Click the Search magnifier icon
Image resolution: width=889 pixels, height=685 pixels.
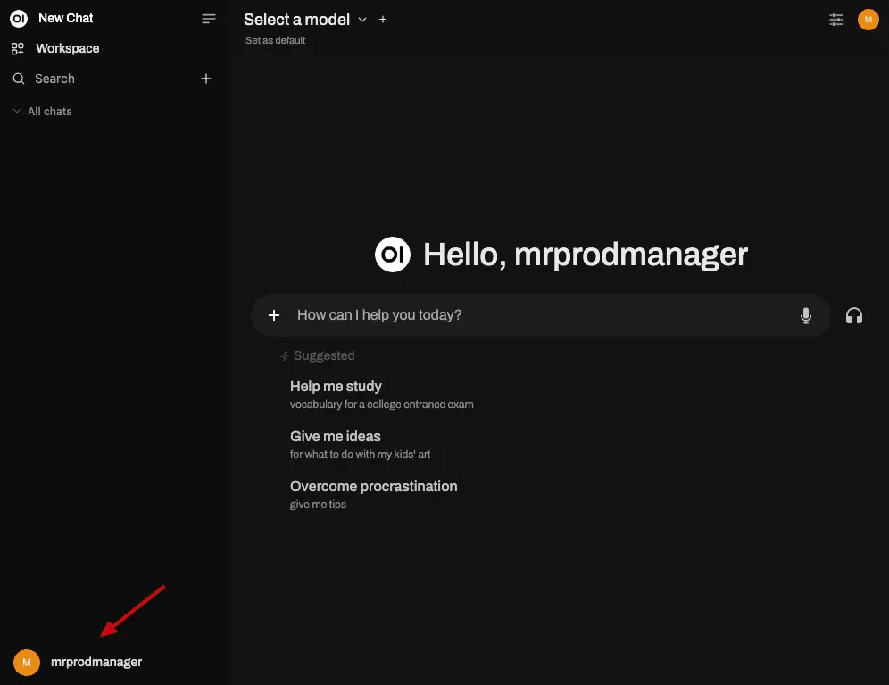pyautogui.click(x=19, y=79)
